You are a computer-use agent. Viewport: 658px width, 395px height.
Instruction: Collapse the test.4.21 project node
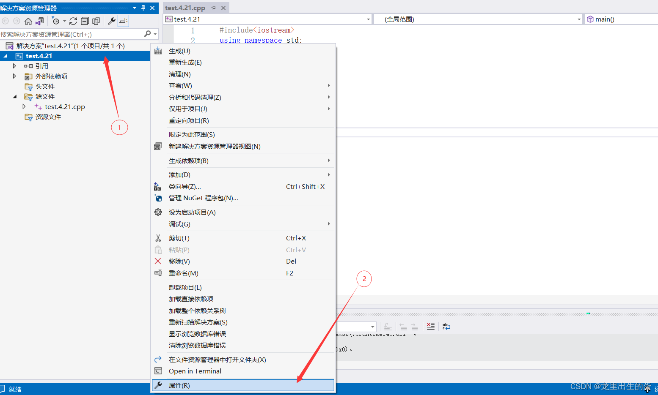click(x=6, y=56)
